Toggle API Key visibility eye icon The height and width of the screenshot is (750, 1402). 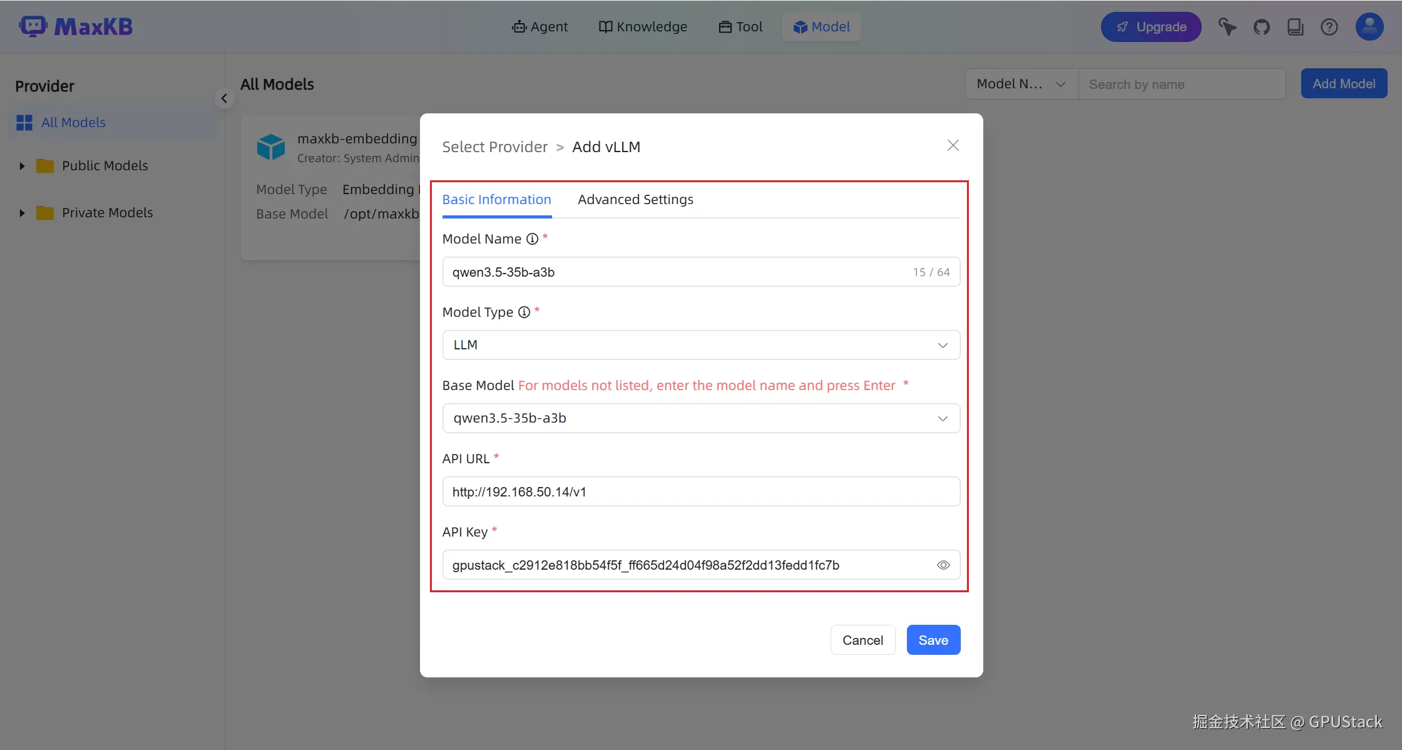pyautogui.click(x=943, y=565)
